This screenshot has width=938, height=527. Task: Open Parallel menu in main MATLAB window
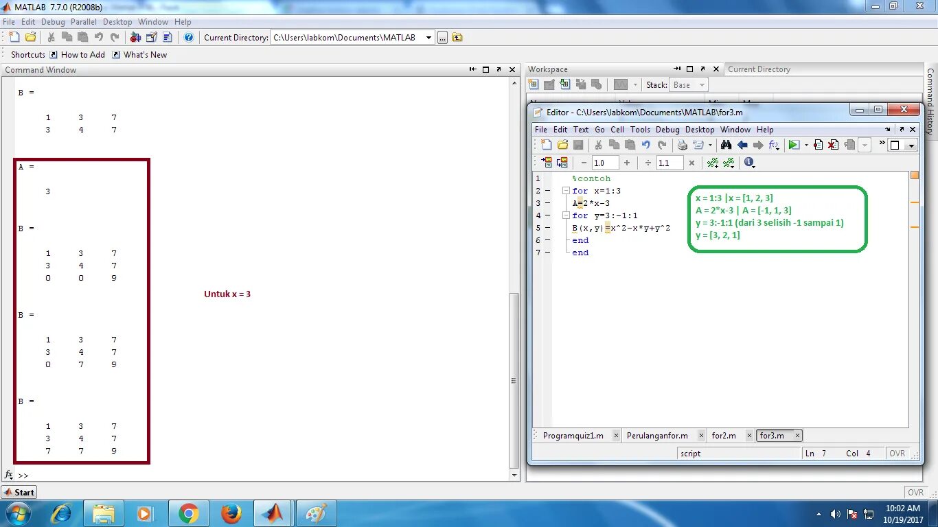[x=84, y=22]
